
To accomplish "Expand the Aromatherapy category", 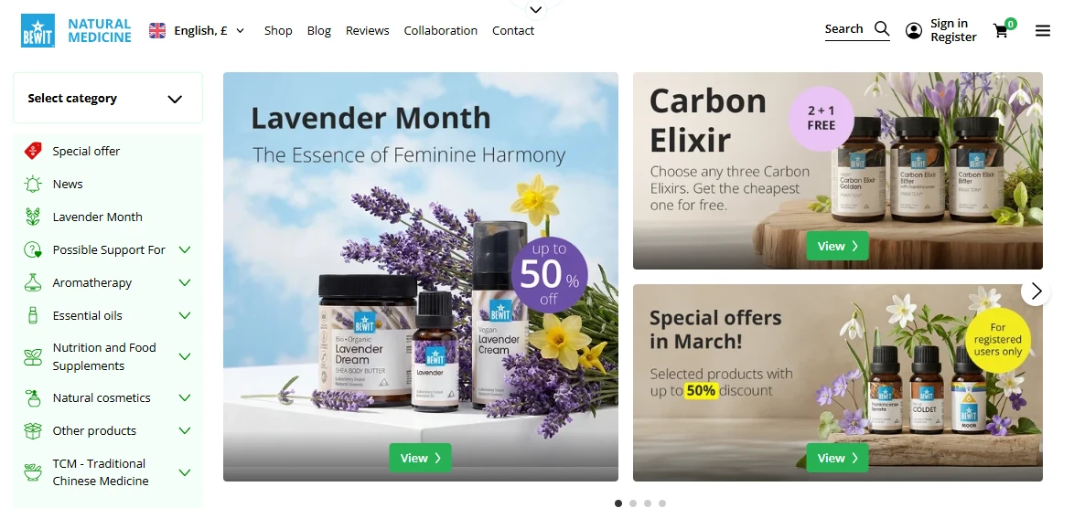I will 184,282.
